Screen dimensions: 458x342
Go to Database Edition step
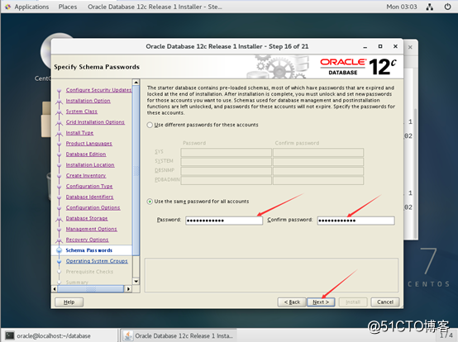86,154
